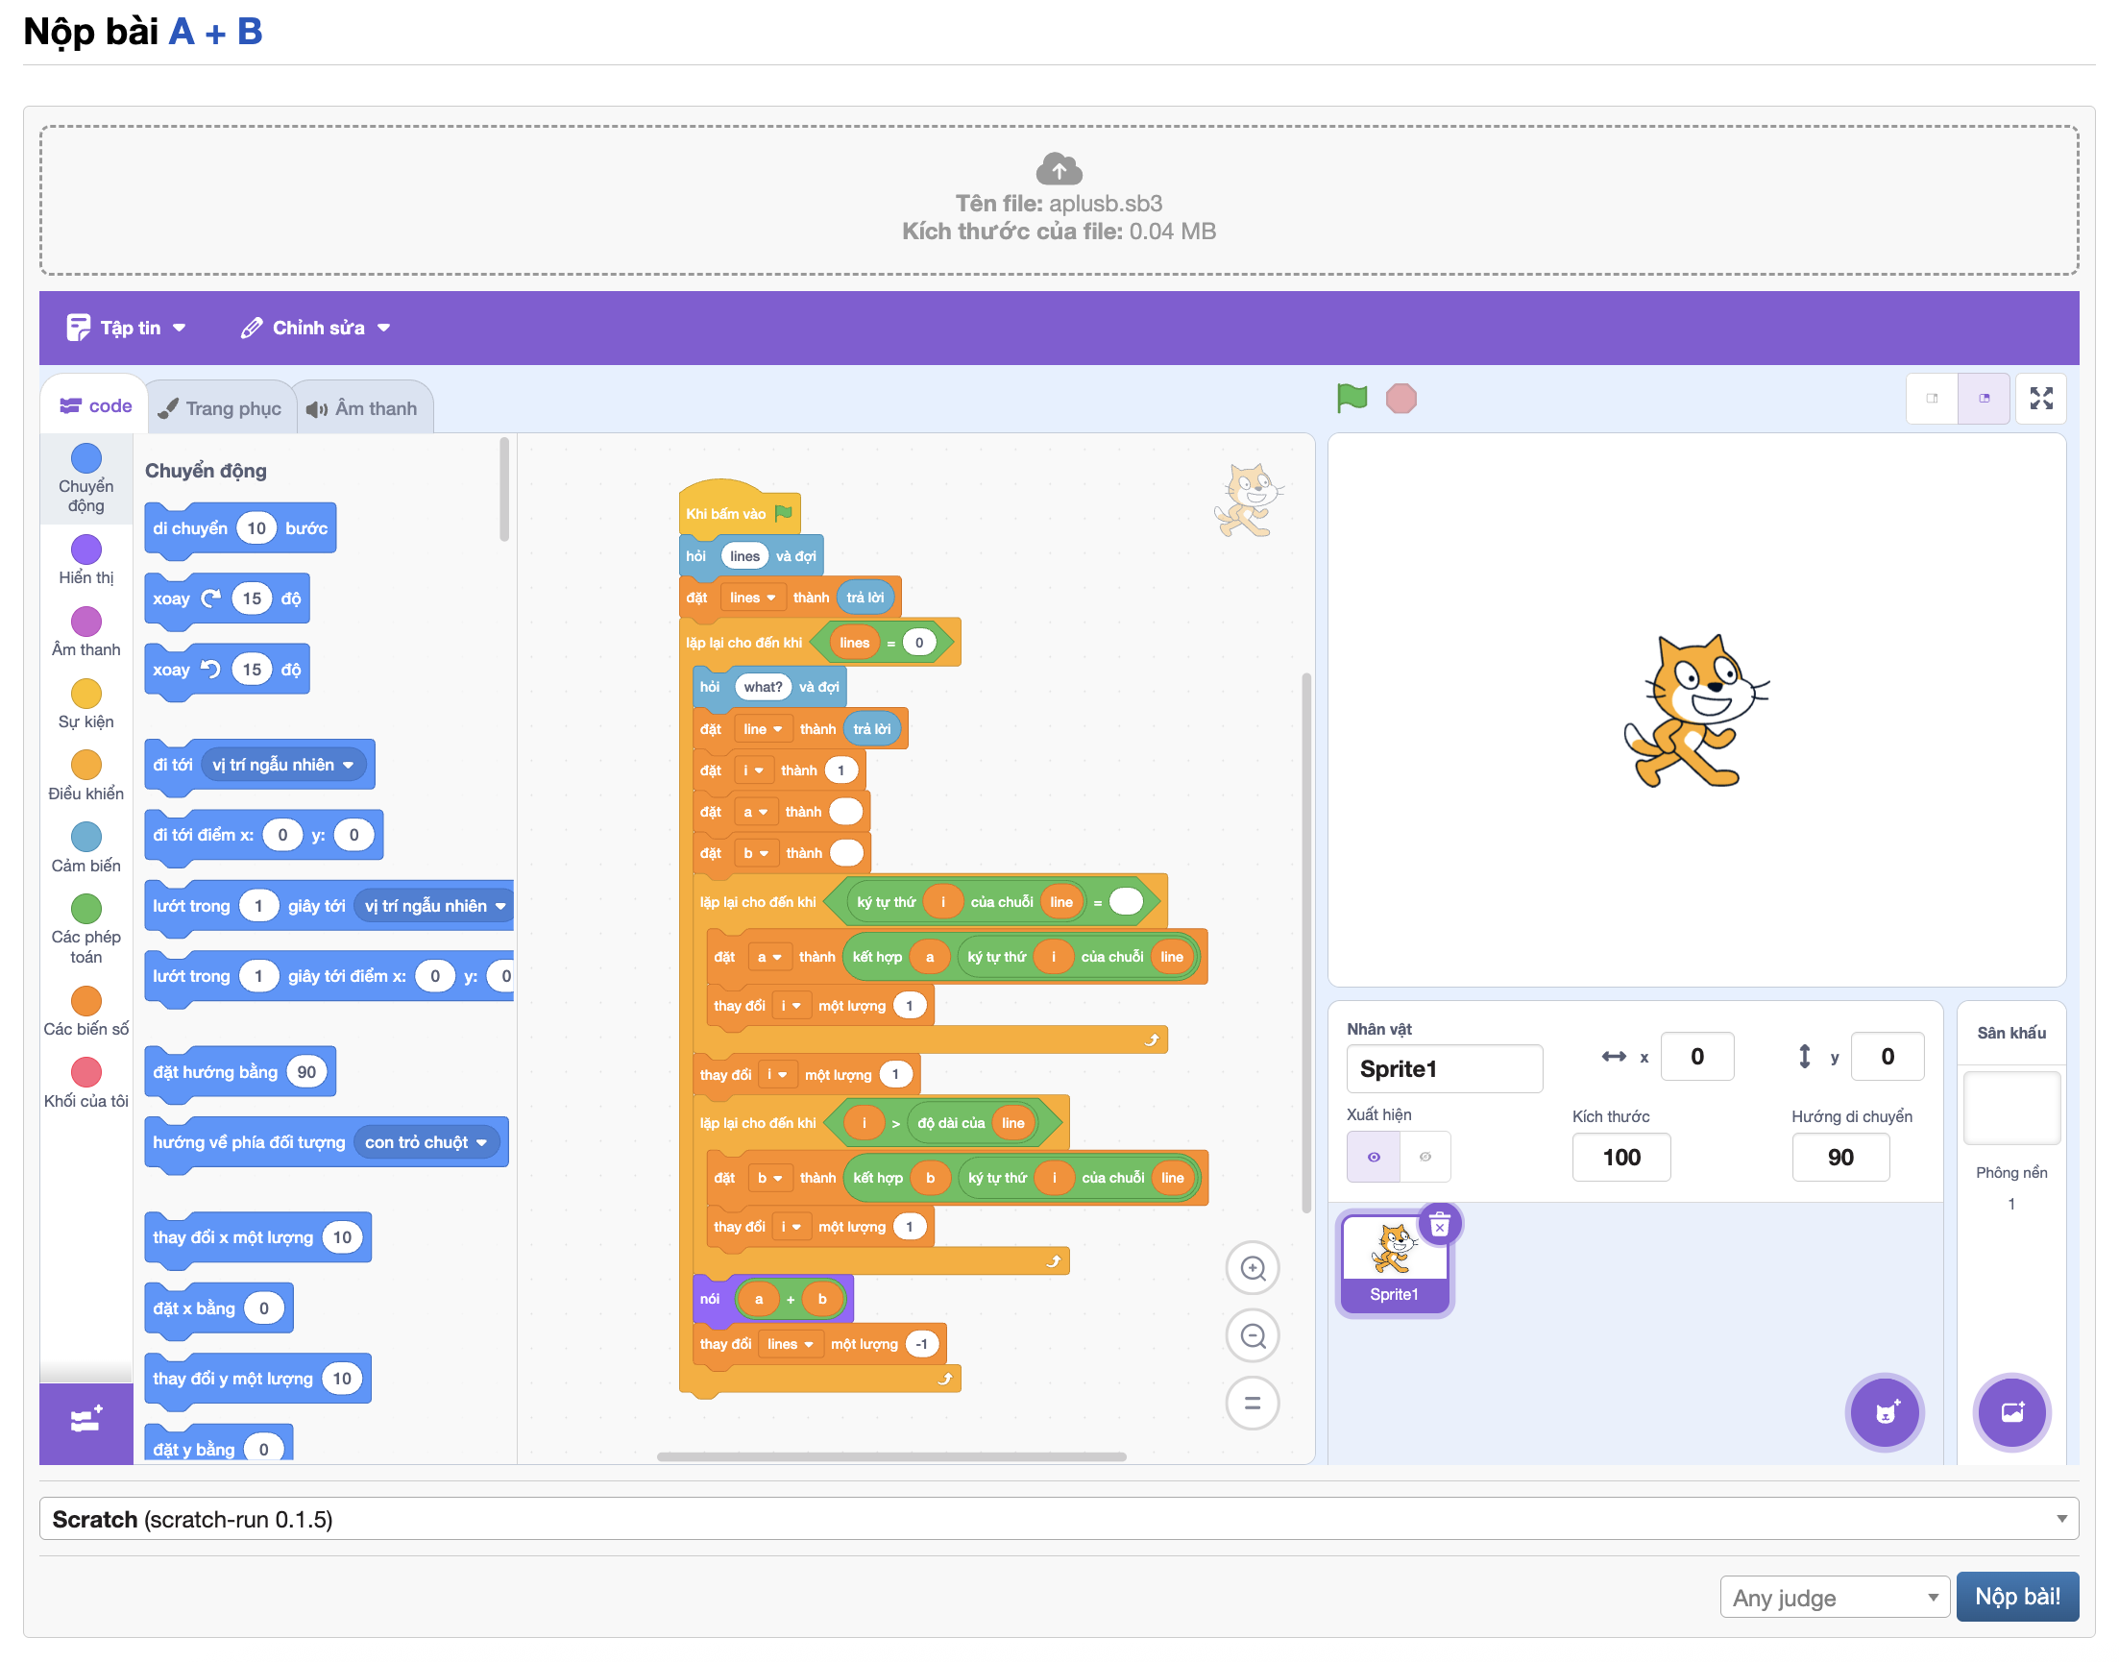Screen dimensions: 2119x1662
Task: Hide the sprite with crossed eye
Action: pyautogui.click(x=1425, y=1157)
